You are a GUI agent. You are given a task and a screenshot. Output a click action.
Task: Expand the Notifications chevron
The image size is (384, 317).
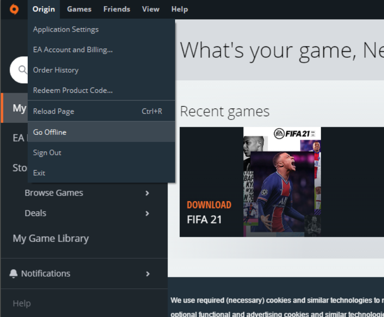coord(148,273)
